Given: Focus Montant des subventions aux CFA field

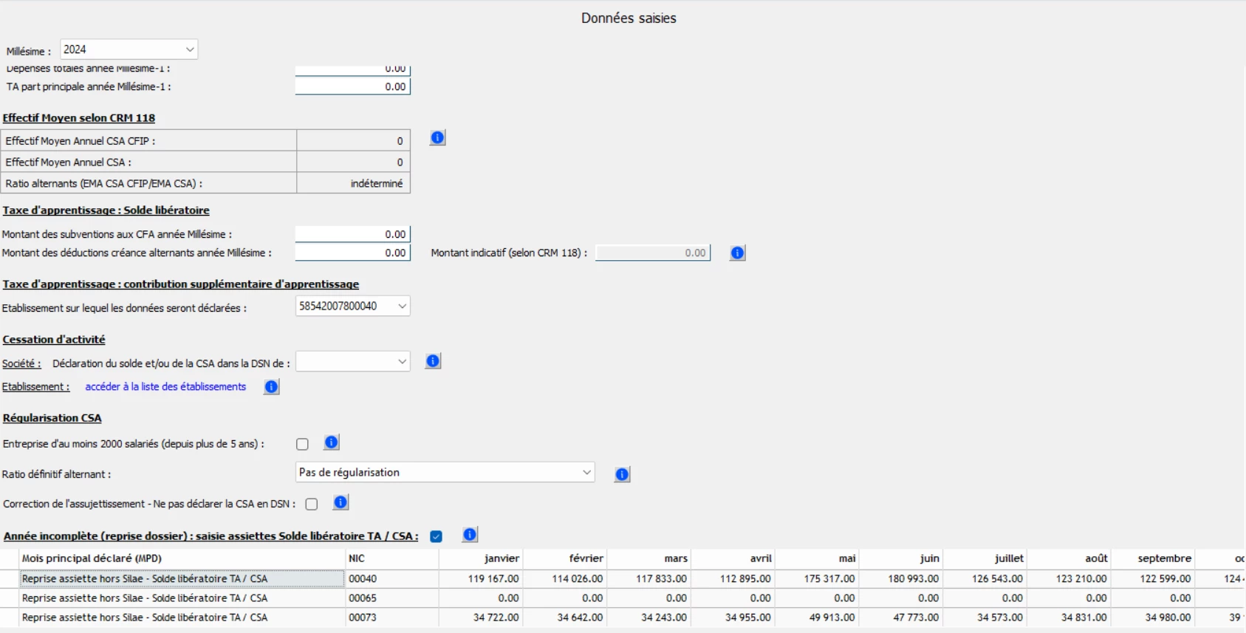Looking at the screenshot, I should coord(353,234).
